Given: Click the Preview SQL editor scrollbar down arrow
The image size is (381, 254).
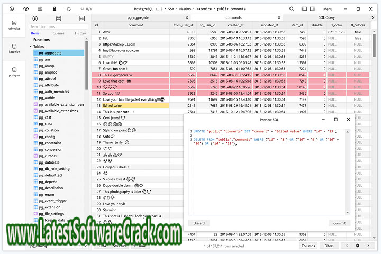Looking at the screenshot, I should [x=348, y=212].
